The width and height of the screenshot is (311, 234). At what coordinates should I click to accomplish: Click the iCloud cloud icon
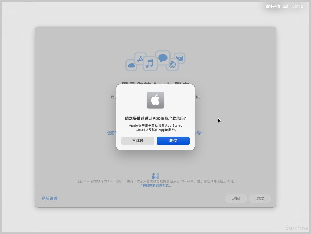pyautogui.click(x=131, y=65)
